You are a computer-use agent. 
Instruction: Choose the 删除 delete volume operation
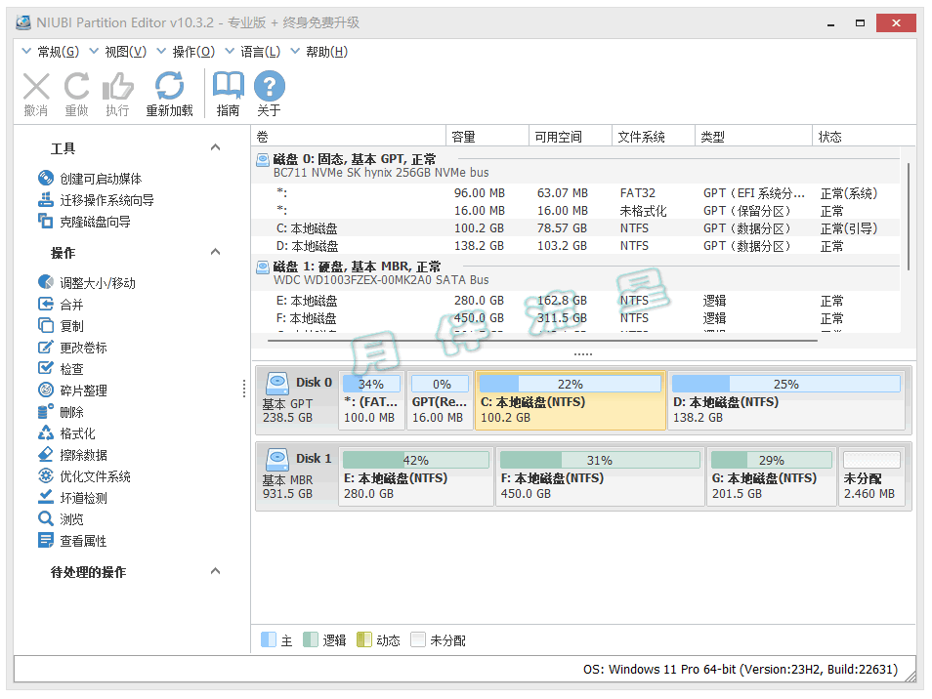(61, 412)
